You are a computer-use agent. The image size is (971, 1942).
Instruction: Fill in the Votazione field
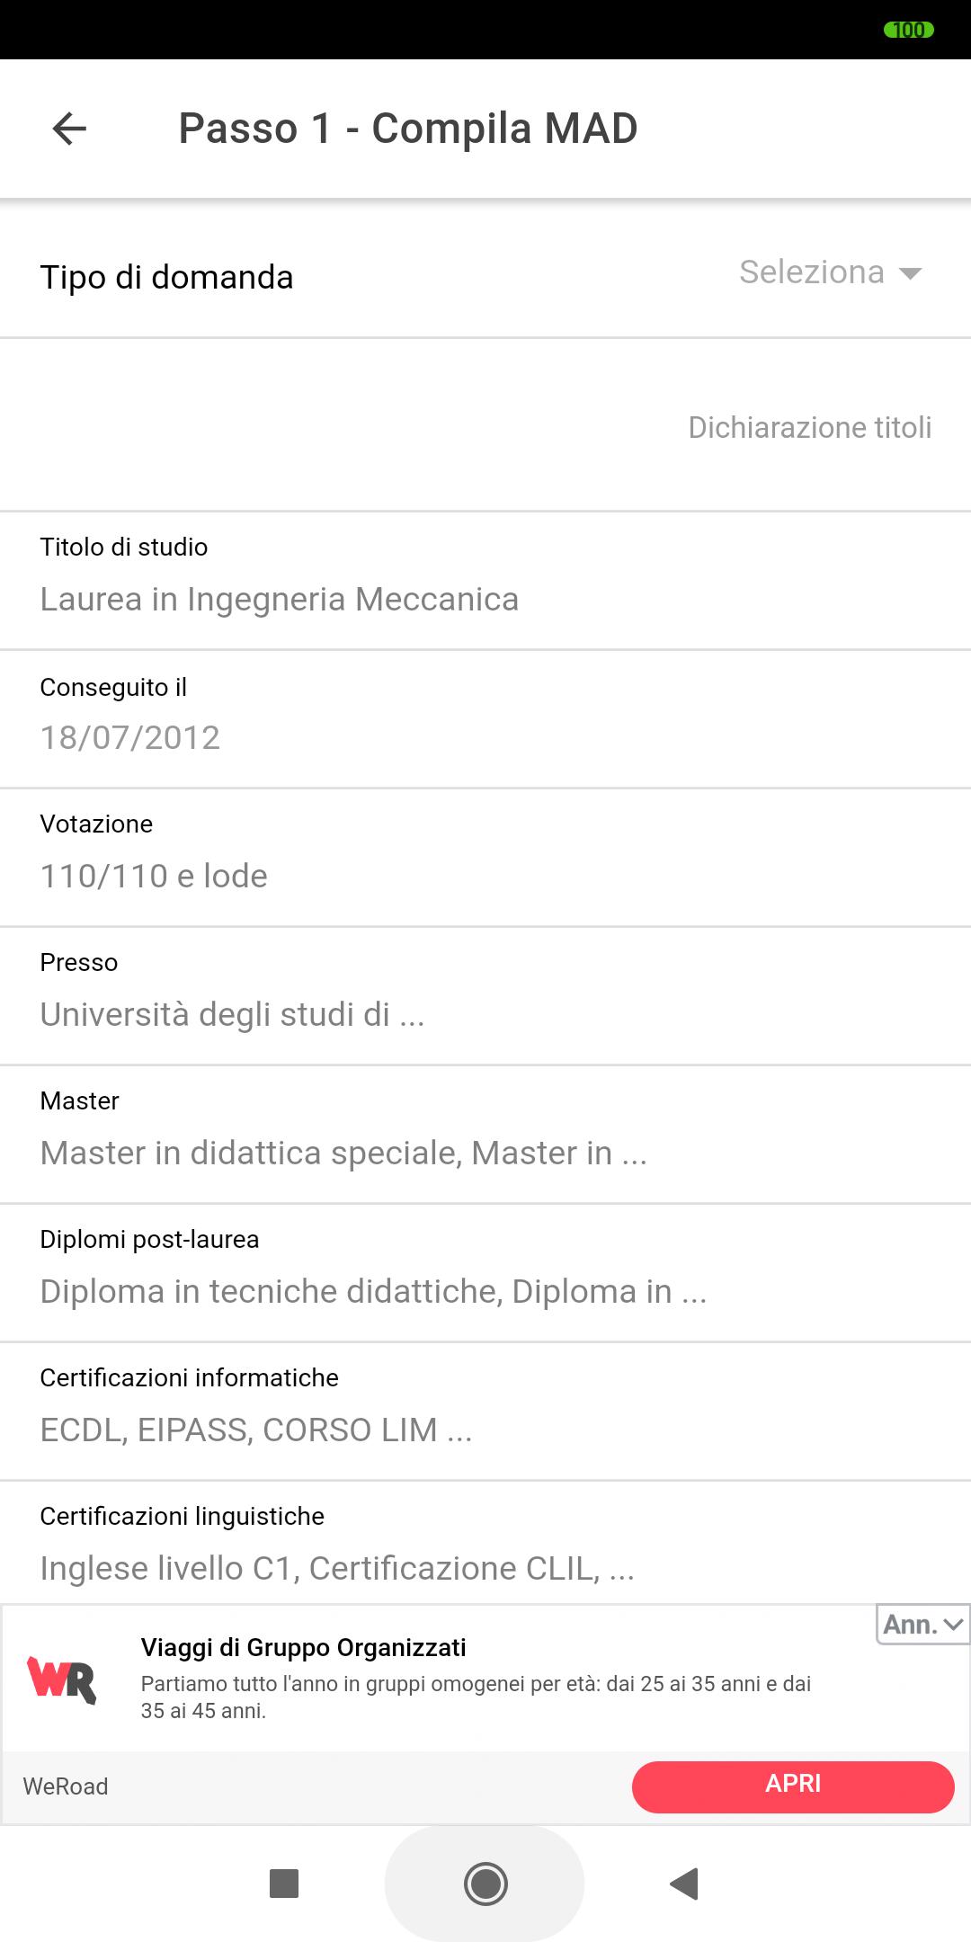click(485, 858)
